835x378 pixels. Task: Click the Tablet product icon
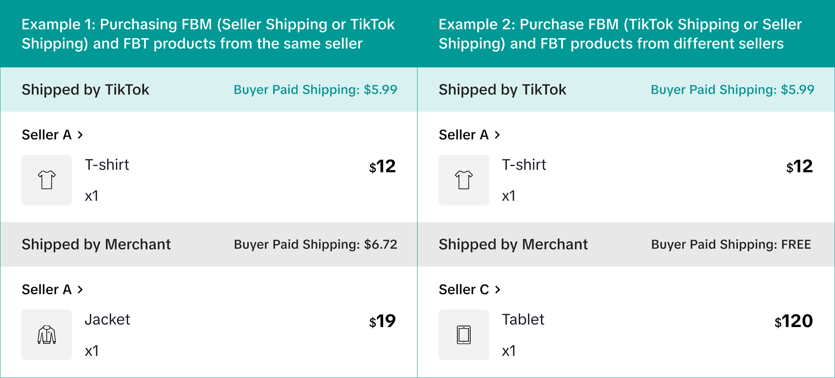pyautogui.click(x=464, y=335)
